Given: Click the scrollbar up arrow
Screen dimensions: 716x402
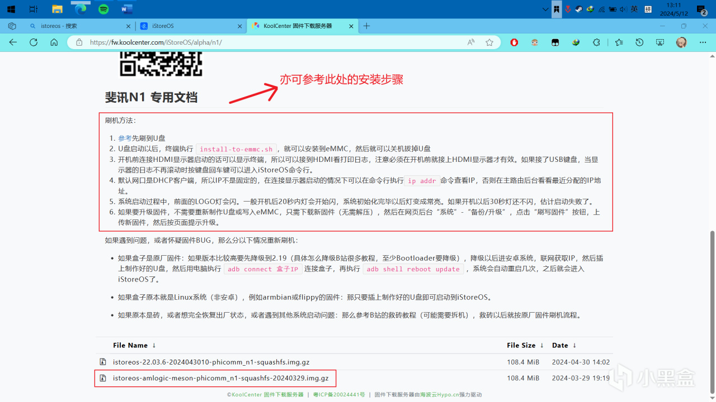Looking at the screenshot, I should [x=712, y=55].
